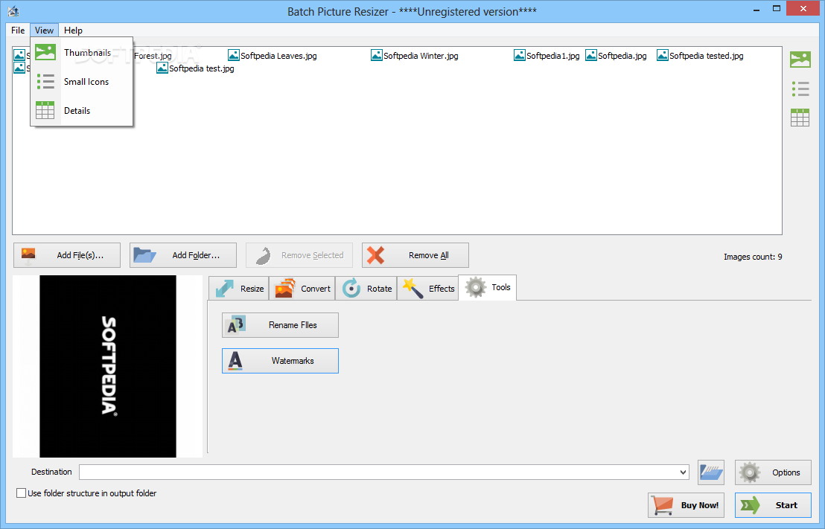Choose Small Icons from the View menu

[x=82, y=82]
